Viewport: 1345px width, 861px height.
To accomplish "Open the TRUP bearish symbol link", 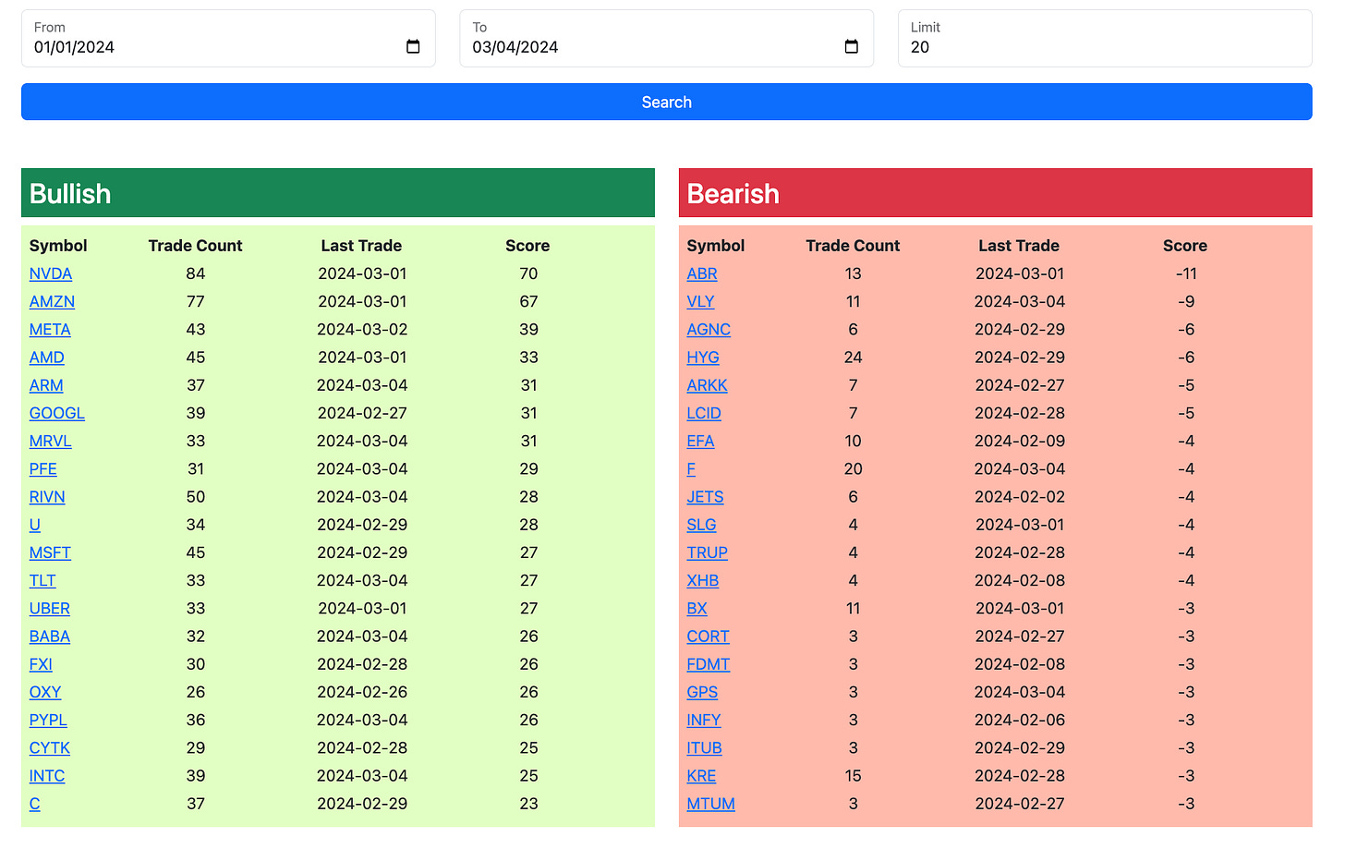I will (x=708, y=552).
